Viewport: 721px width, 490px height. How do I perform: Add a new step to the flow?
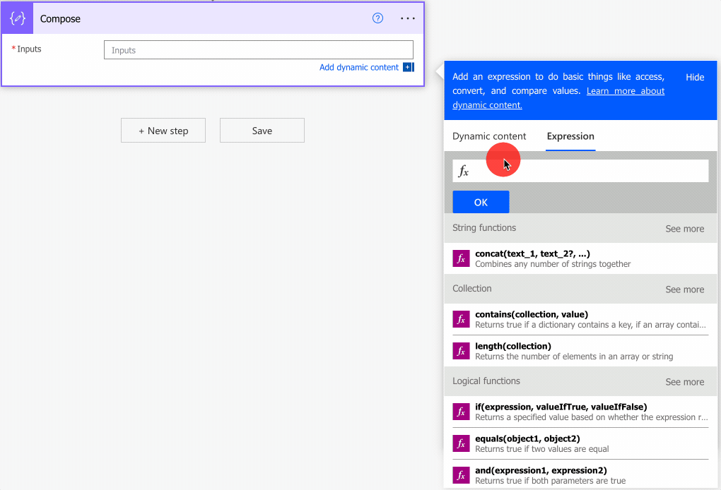pos(163,131)
